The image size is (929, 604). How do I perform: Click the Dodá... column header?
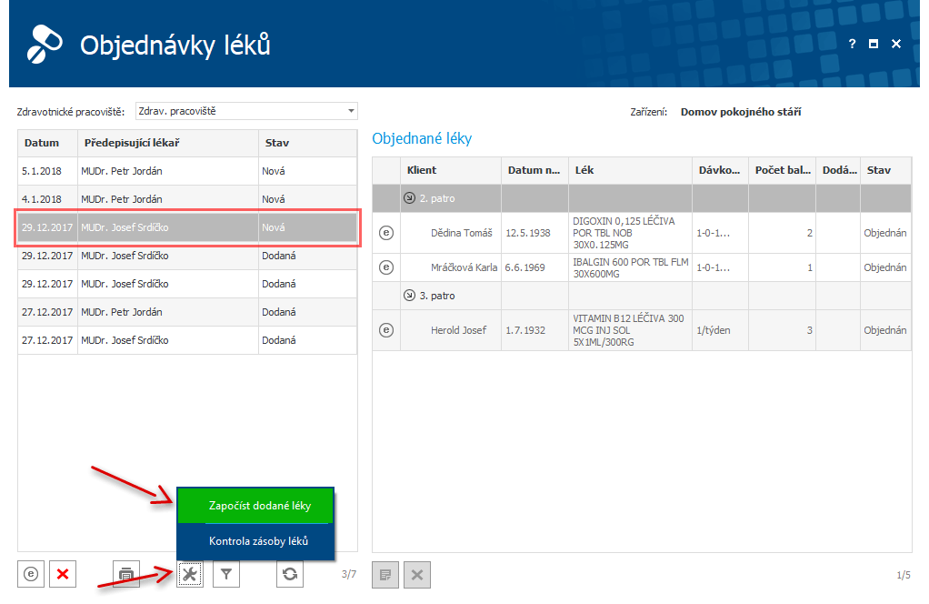click(838, 170)
